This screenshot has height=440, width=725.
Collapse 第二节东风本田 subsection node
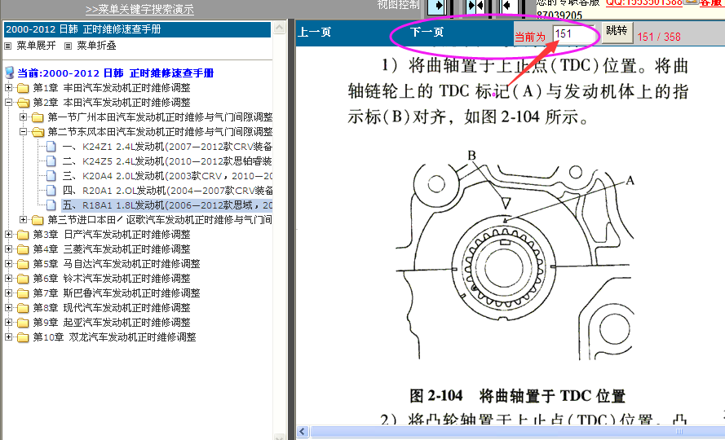tap(23, 132)
